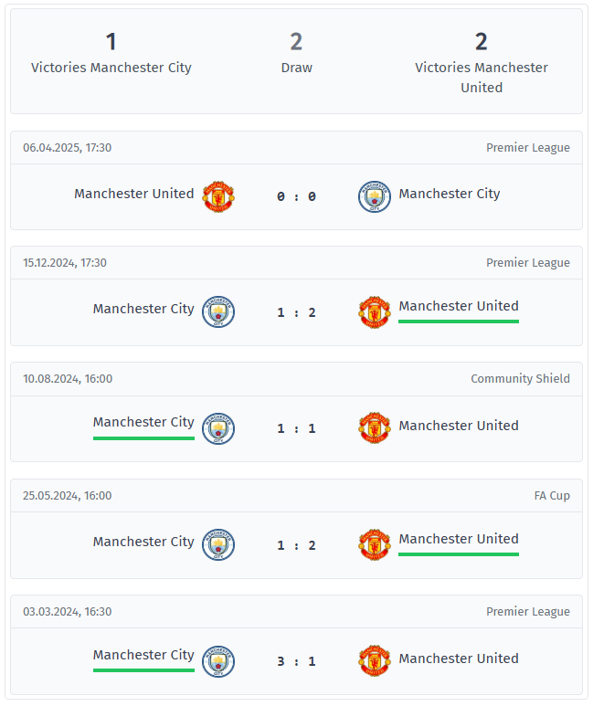Open the 1 : 2 score of 15.12.2024 match

pyautogui.click(x=296, y=312)
